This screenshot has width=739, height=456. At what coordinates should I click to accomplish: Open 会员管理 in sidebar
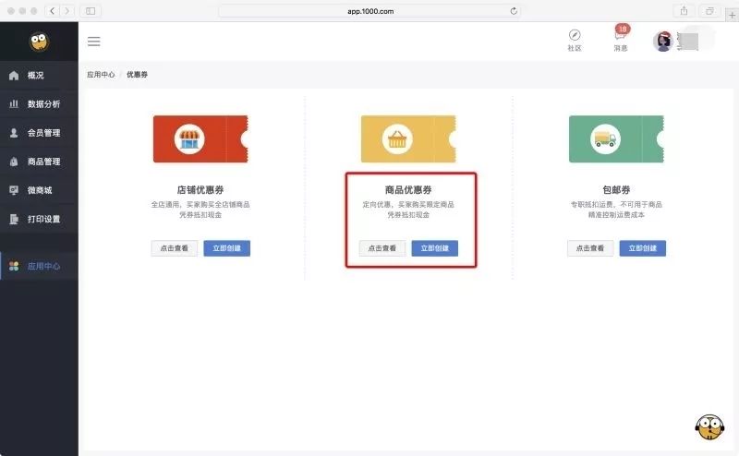(39, 133)
